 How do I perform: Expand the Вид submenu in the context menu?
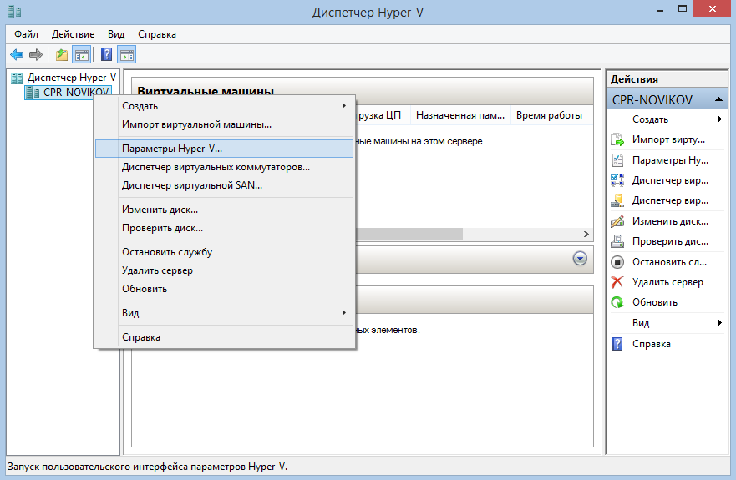[x=343, y=313]
